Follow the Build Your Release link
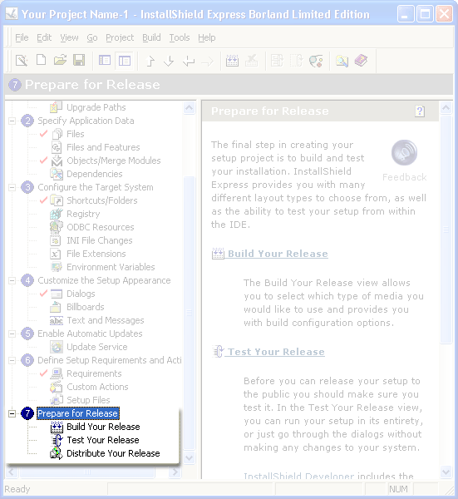The width and height of the screenshot is (458, 499). [278, 254]
